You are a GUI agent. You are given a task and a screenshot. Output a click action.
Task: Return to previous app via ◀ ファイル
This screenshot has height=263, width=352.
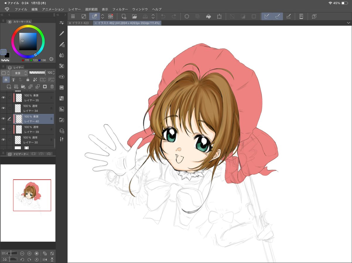tap(11, 3)
